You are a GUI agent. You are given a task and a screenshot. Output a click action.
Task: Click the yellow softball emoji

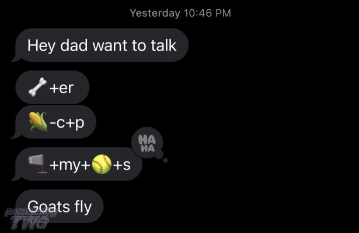(x=102, y=164)
